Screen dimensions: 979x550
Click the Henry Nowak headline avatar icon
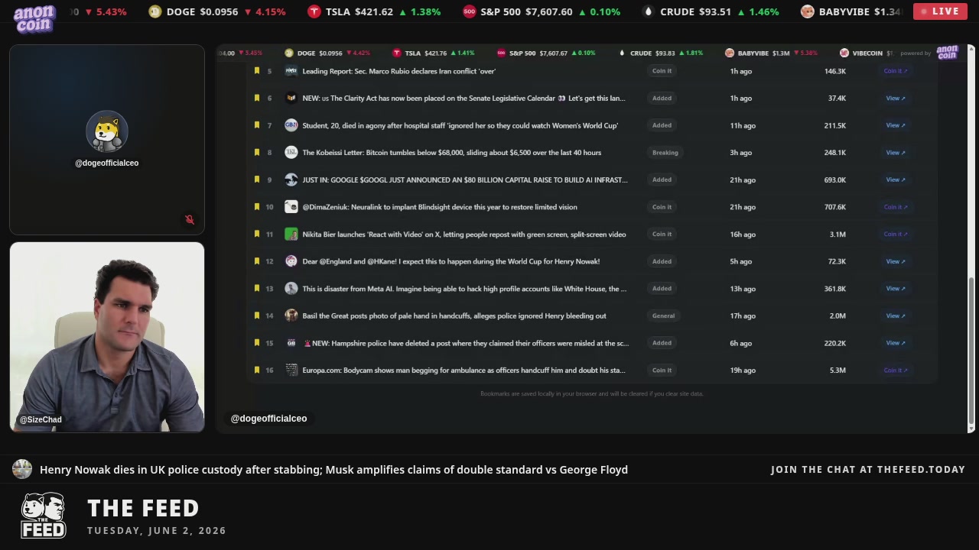[22, 470]
